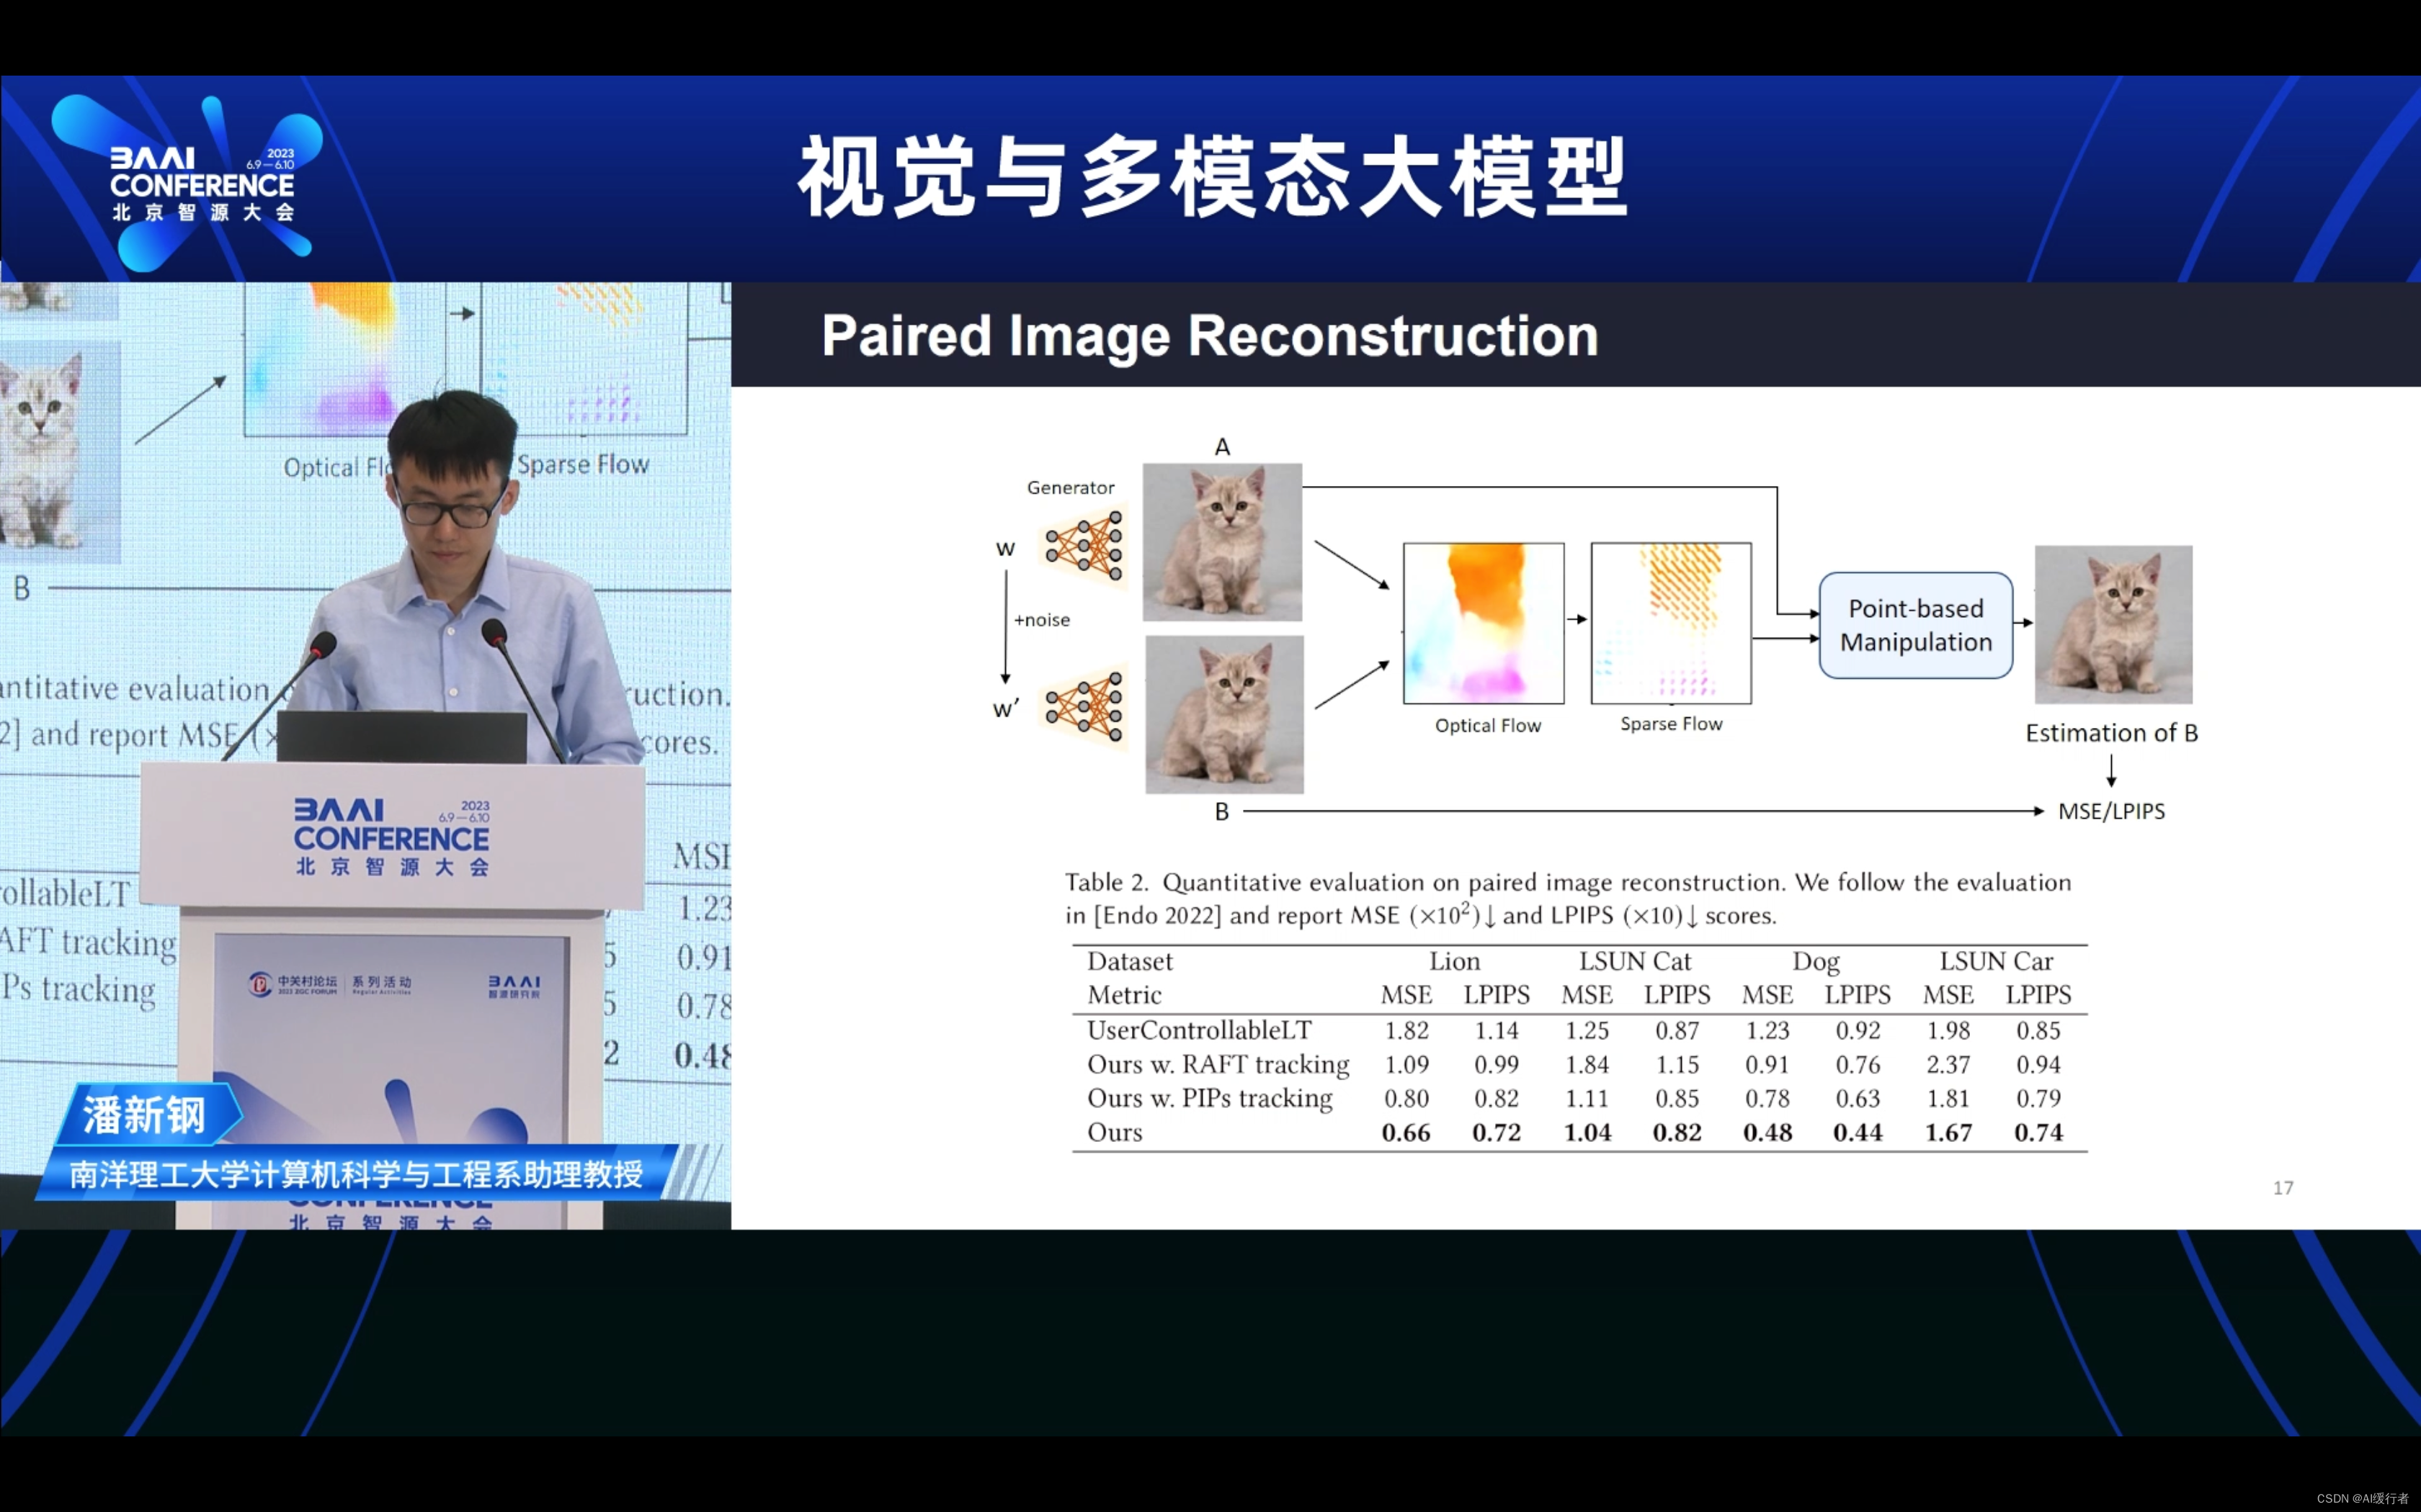This screenshot has width=2421, height=1512.
Task: Click value 1.98 in the UserControllableLT row
Action: pyautogui.click(x=1948, y=1031)
